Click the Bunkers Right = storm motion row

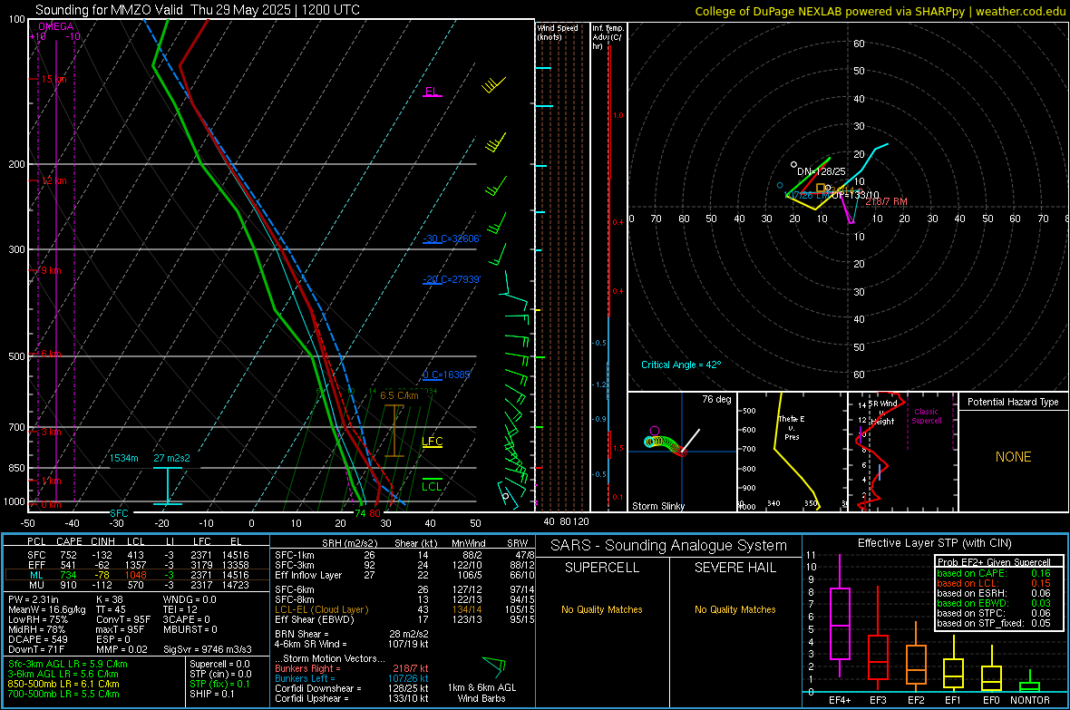[x=352, y=668]
